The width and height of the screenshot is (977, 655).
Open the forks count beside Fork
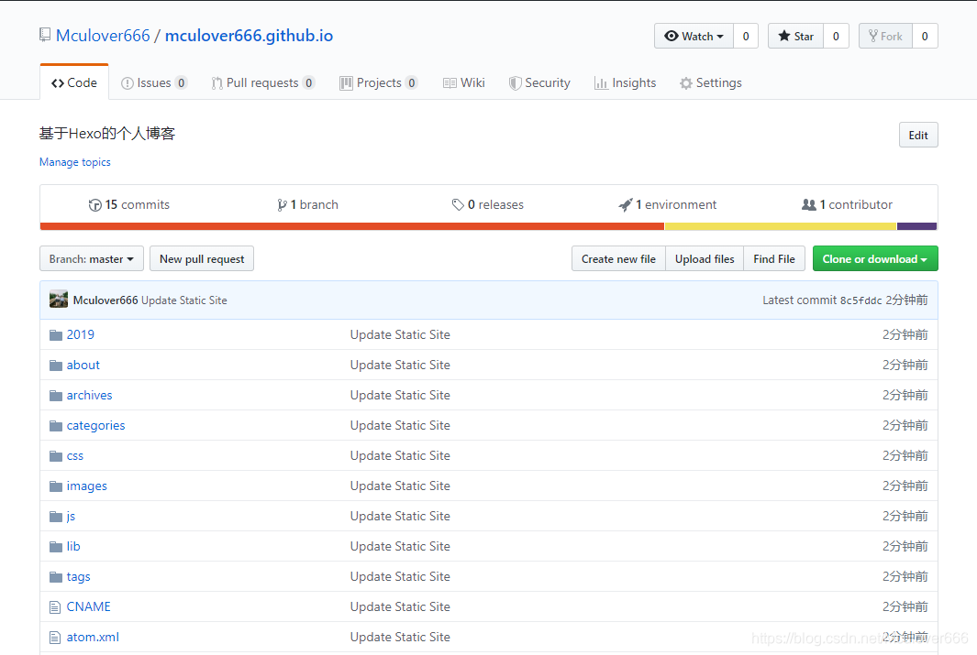[925, 36]
